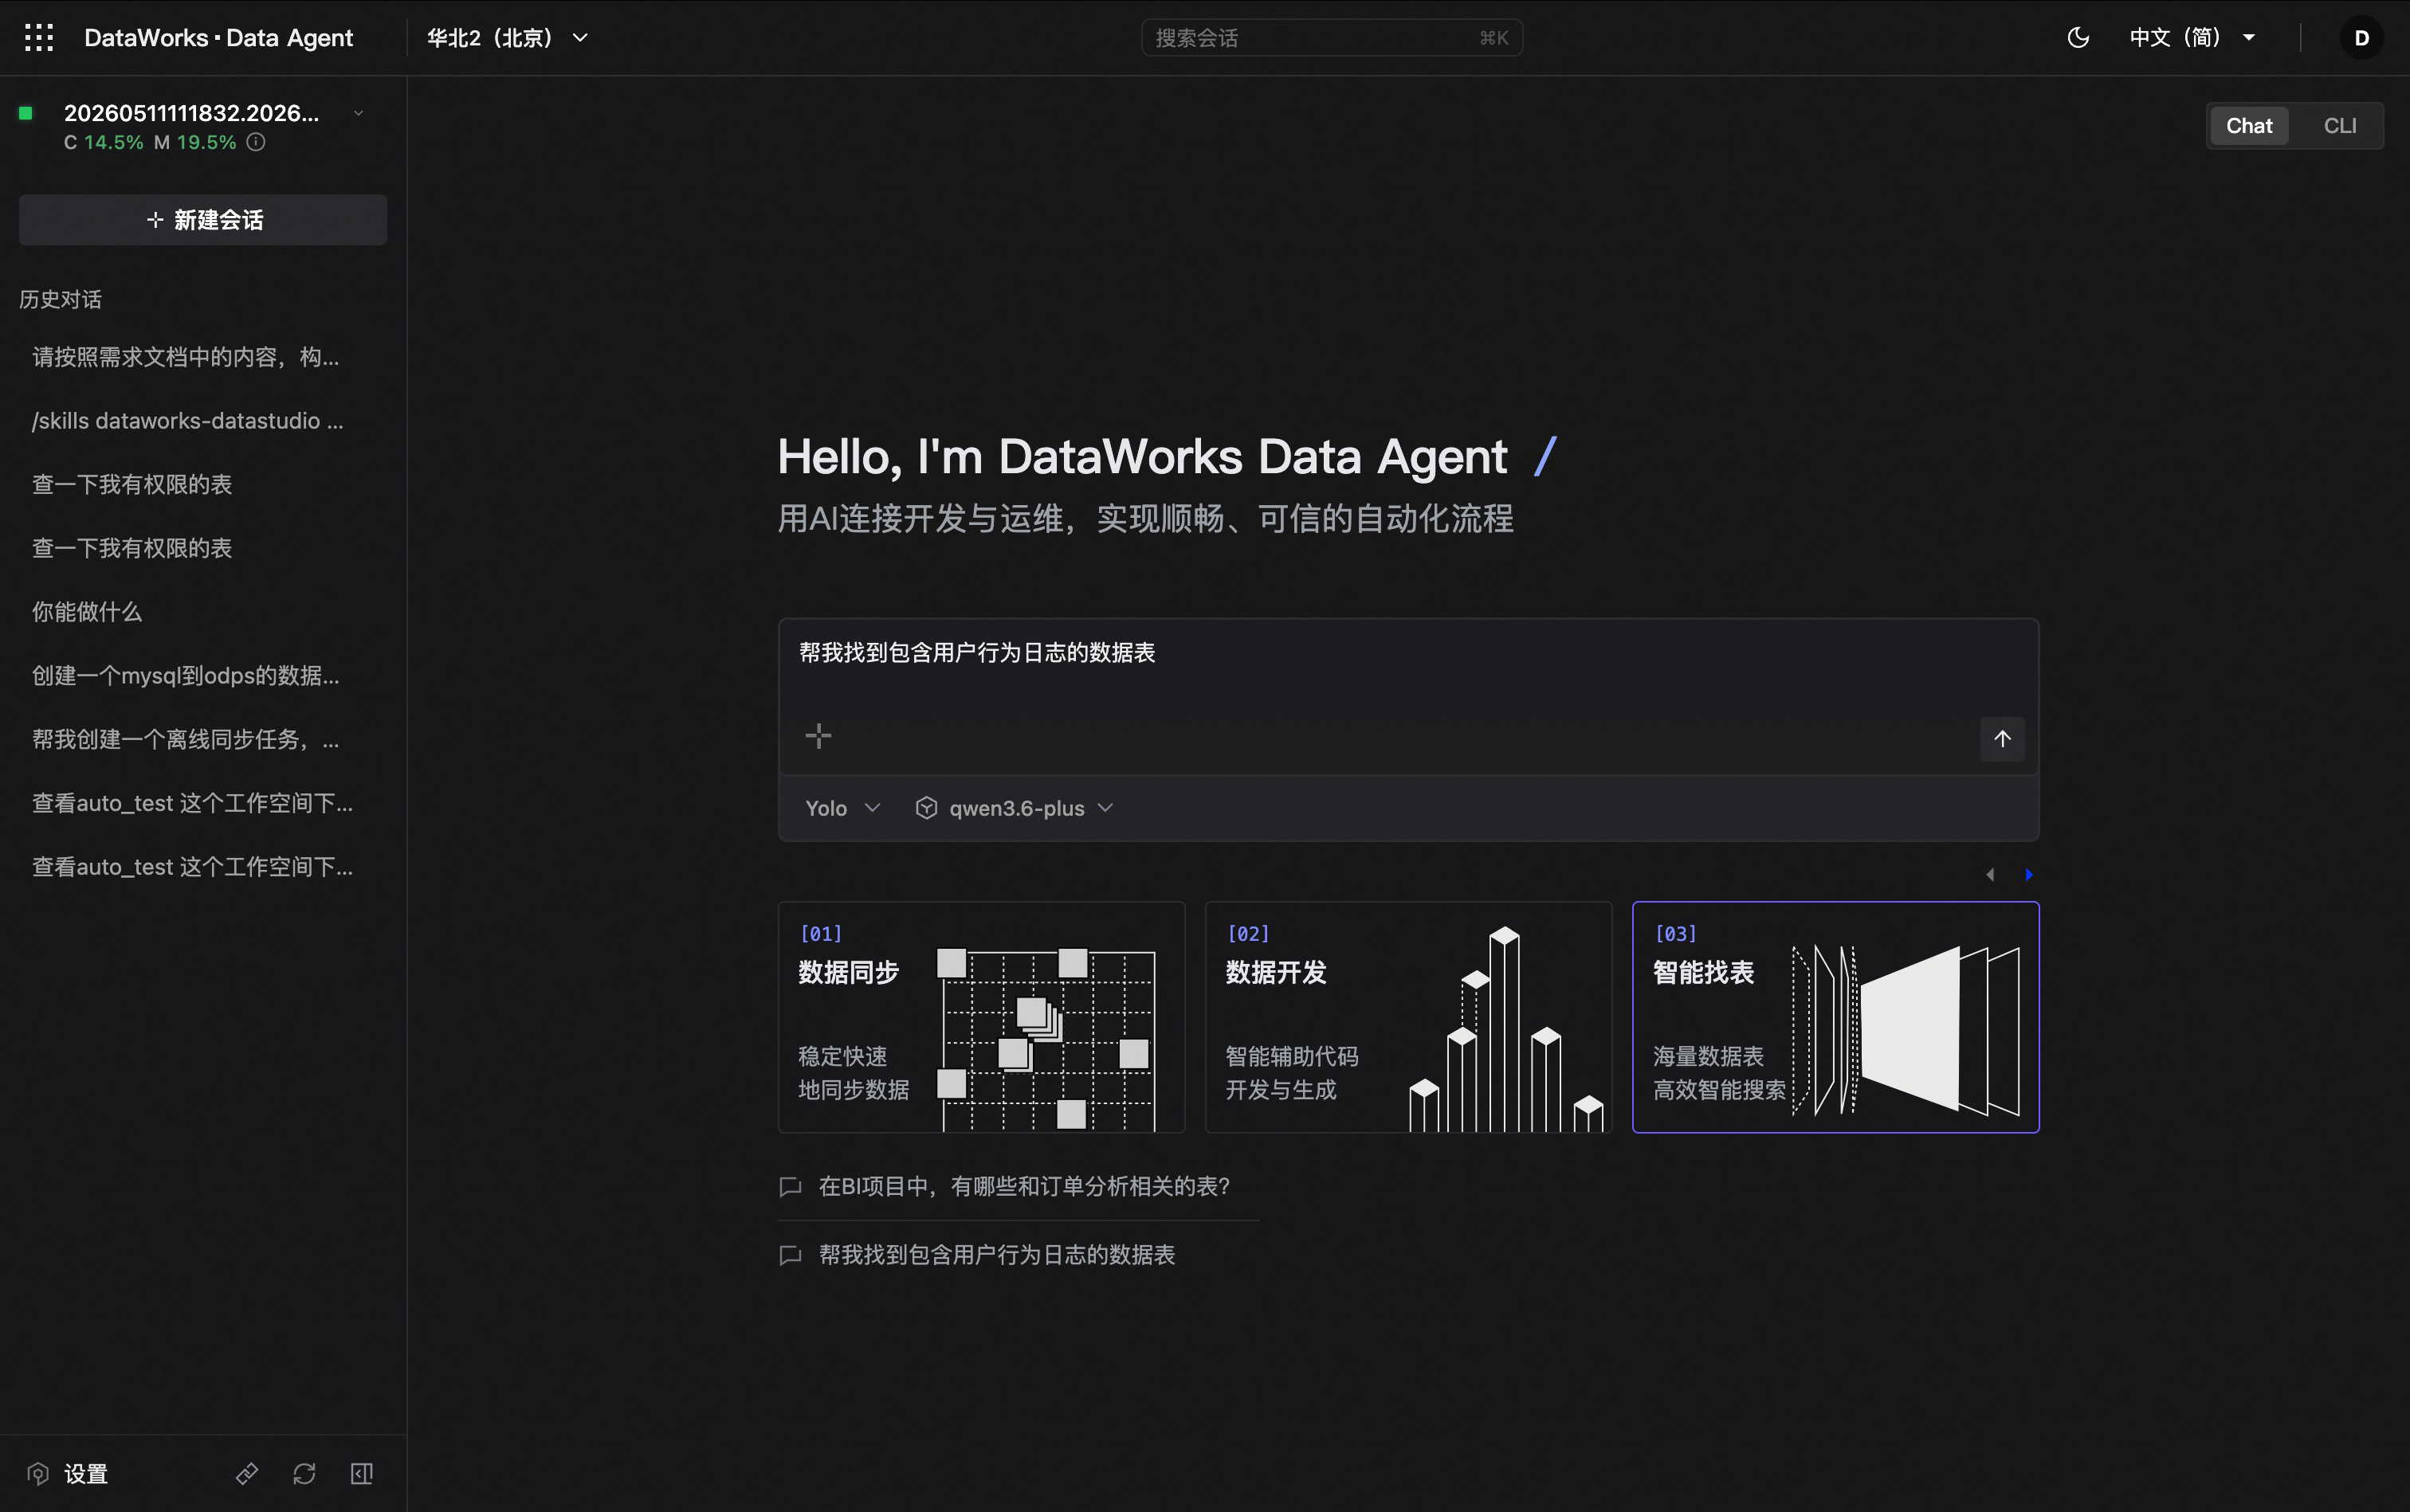Screen dimensions: 2410x1512
Task: Open the app launcher grid icon
Action: tap(39, 38)
